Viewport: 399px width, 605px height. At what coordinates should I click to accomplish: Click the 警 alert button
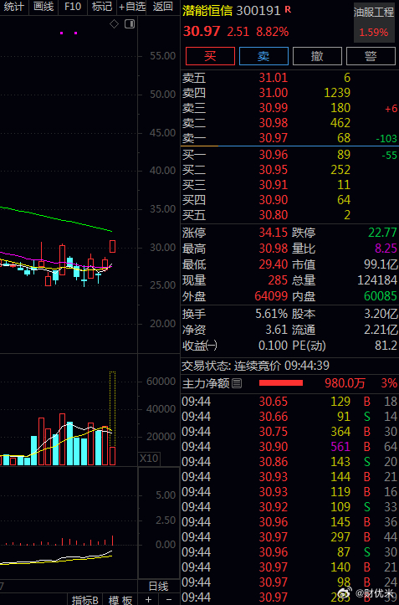(x=371, y=56)
